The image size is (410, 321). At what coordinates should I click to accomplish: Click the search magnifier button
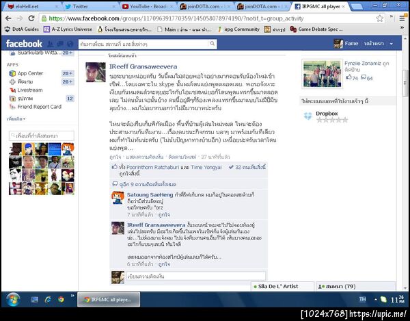click(x=213, y=44)
